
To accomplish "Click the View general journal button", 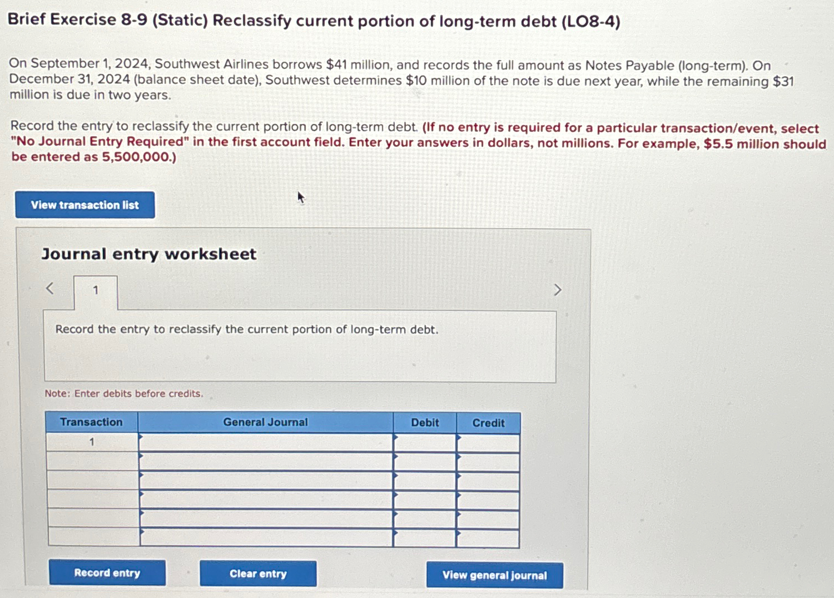I will [x=494, y=575].
